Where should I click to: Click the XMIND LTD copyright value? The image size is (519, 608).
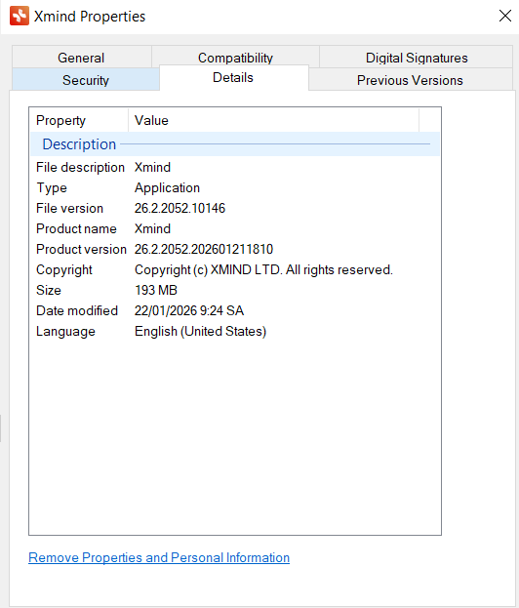(263, 270)
